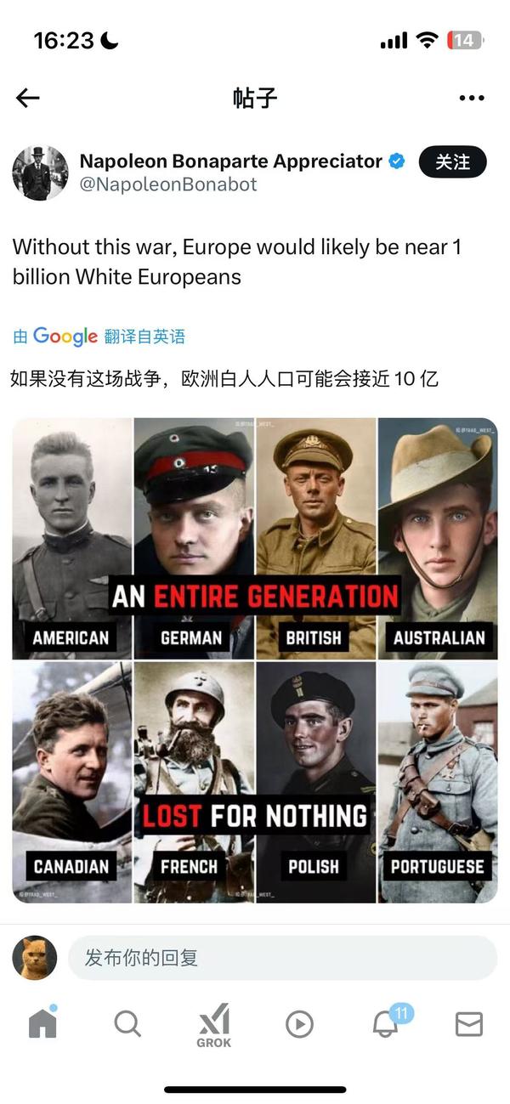Tap the blue verified badge

point(397,161)
